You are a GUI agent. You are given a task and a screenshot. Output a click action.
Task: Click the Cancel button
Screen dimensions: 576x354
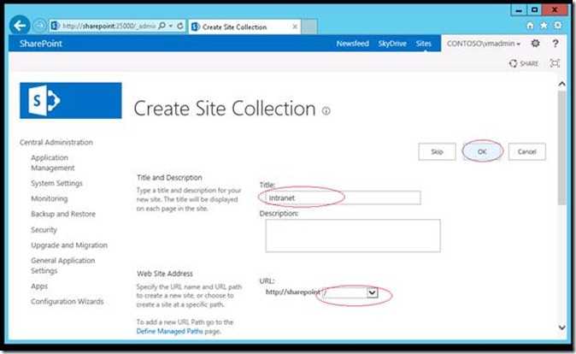click(x=526, y=151)
